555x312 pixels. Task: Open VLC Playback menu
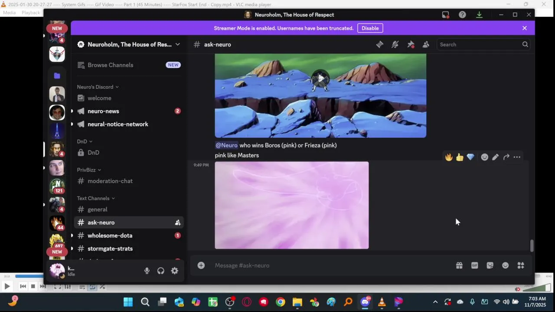point(31,13)
